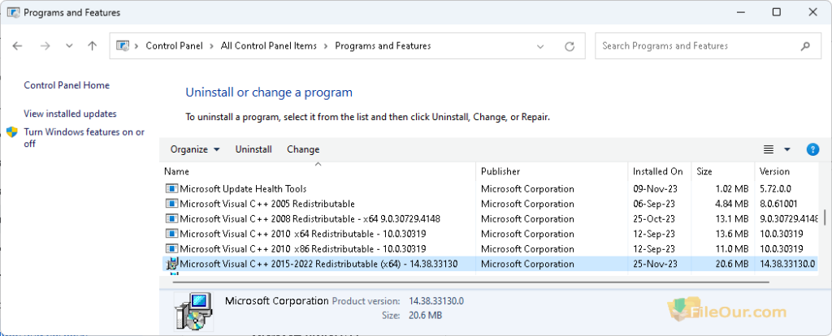Click Control Panel breadcrumb in address bar
This screenshot has width=832, height=336.
[174, 46]
